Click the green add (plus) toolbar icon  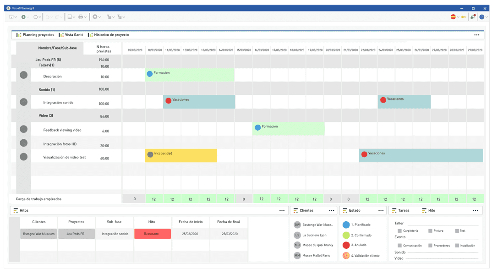click(23, 17)
